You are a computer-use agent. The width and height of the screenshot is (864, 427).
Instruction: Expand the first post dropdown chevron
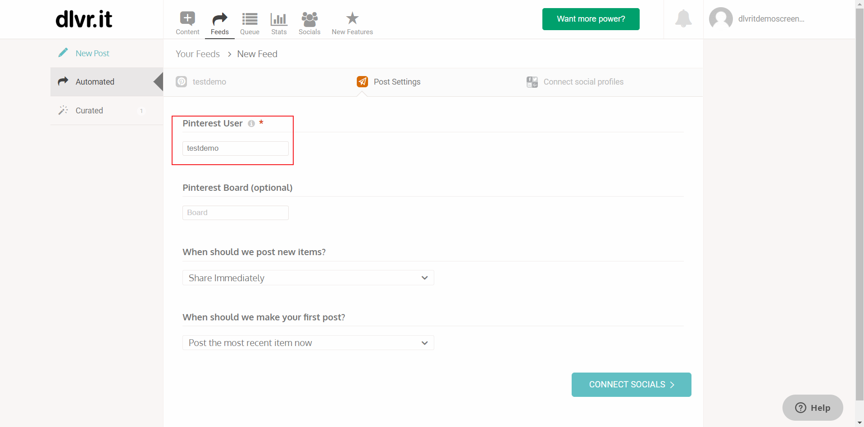(424, 343)
